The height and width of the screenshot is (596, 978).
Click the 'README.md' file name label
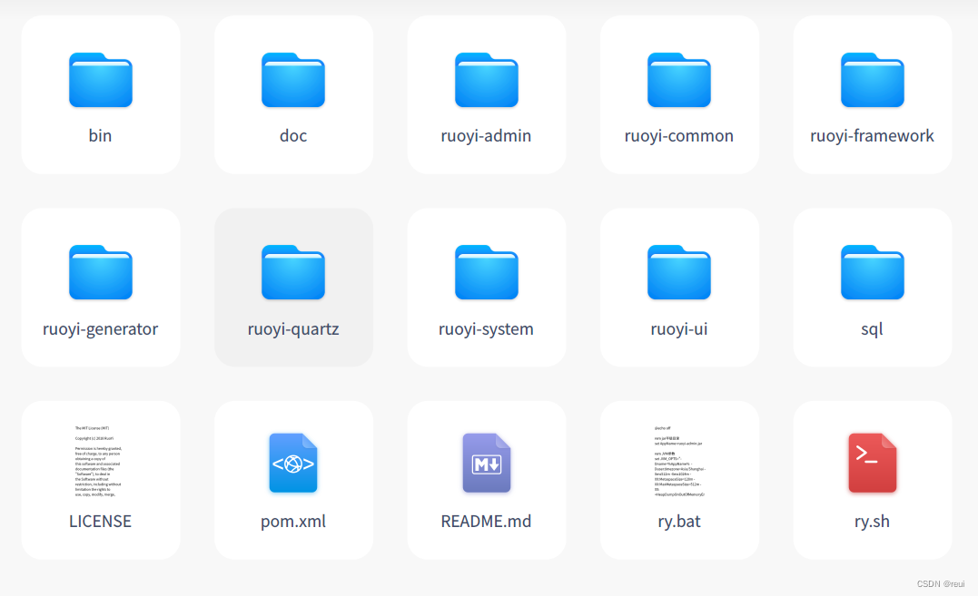point(486,522)
